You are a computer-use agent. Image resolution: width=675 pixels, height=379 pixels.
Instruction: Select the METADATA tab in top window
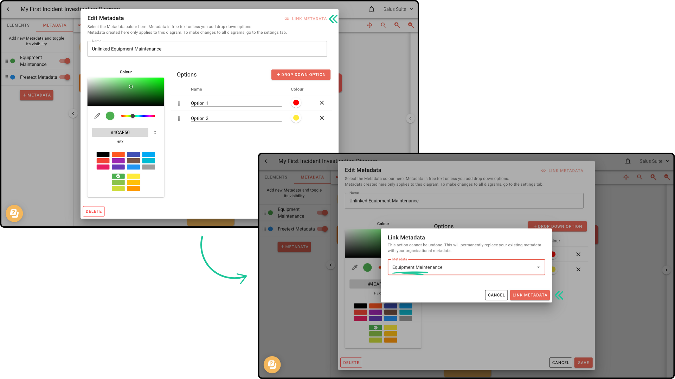pos(54,25)
